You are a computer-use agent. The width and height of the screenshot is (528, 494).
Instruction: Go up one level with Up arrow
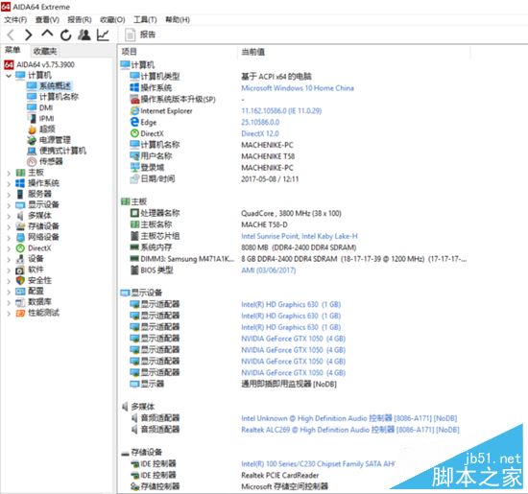(47, 34)
